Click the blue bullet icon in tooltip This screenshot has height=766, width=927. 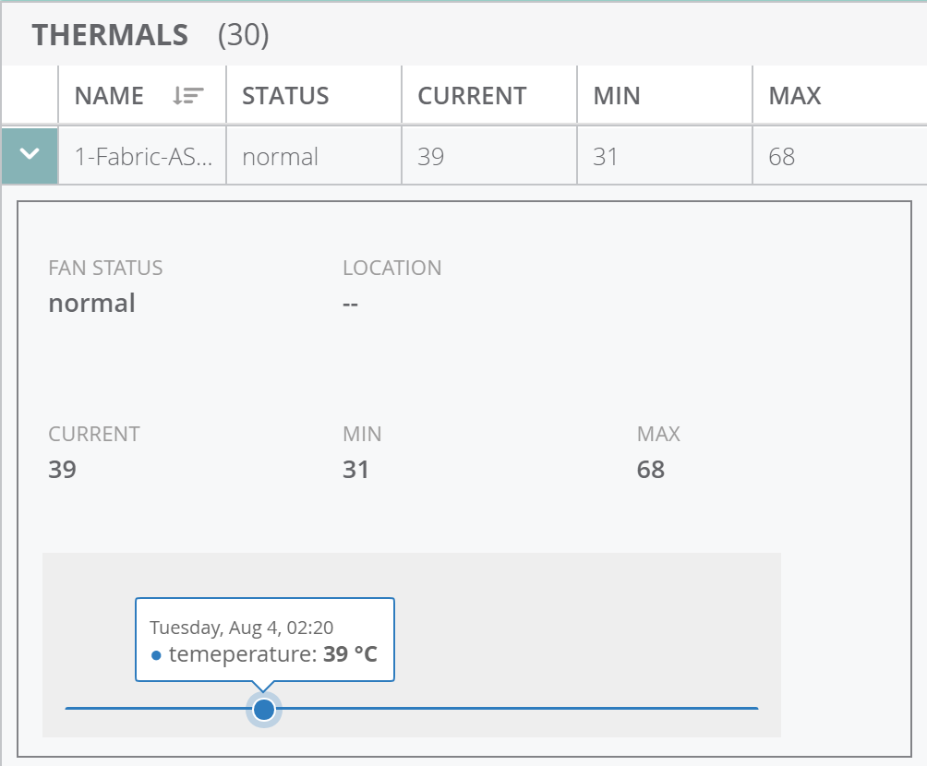[x=156, y=655]
